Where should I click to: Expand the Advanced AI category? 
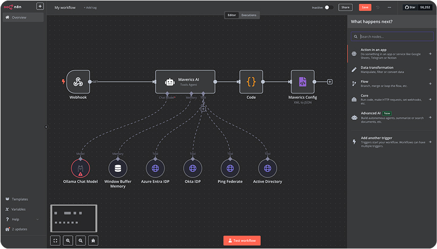(x=391, y=117)
